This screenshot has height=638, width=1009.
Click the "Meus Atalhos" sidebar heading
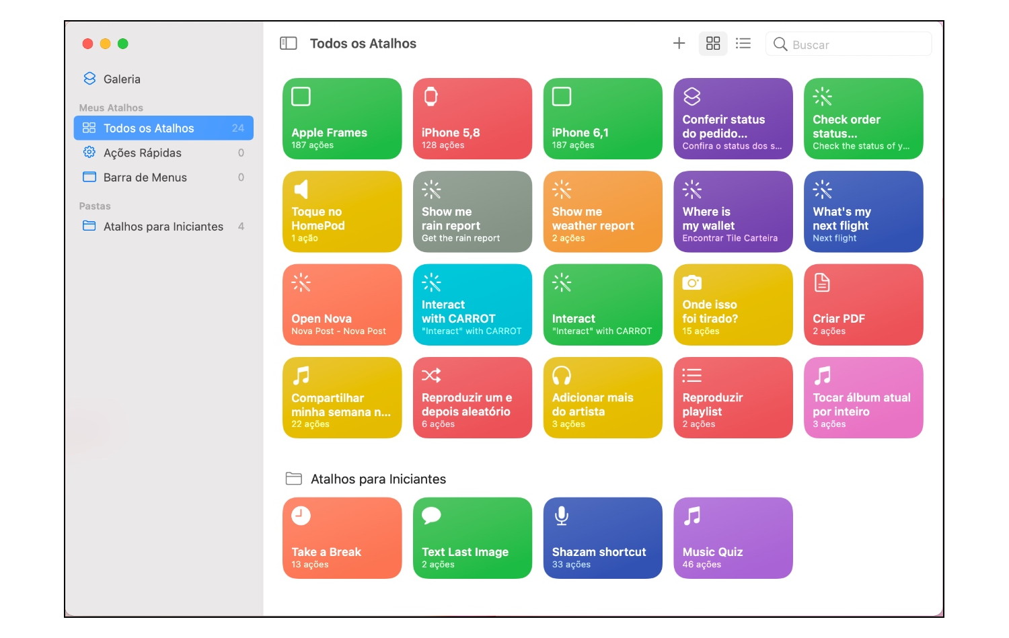click(111, 108)
